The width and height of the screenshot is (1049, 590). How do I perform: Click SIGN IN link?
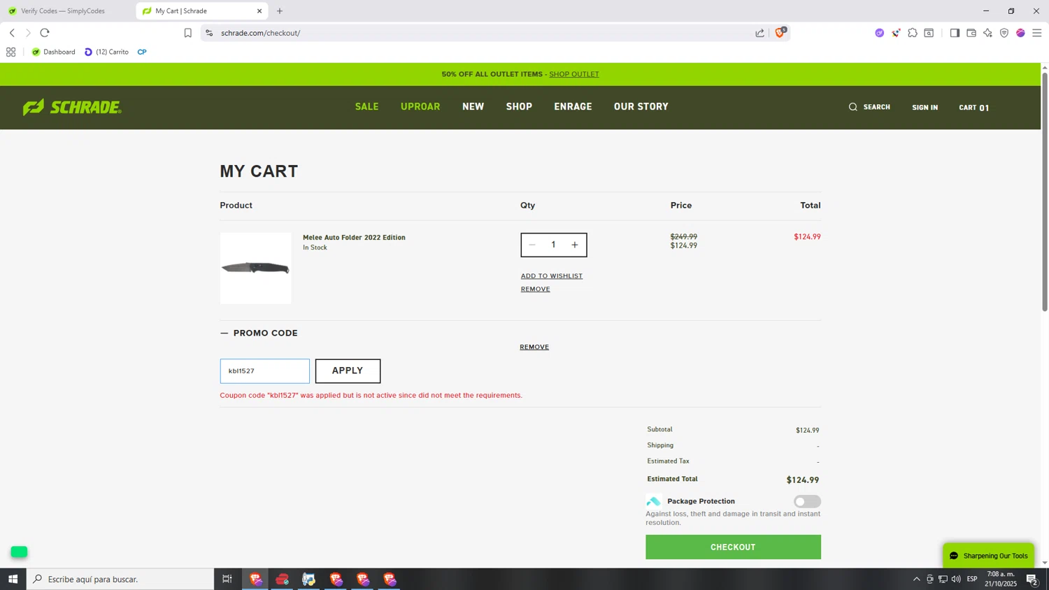click(925, 108)
